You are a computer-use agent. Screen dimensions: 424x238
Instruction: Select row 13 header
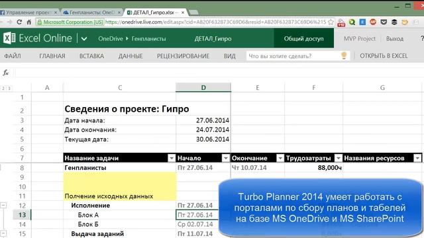pos(22,215)
